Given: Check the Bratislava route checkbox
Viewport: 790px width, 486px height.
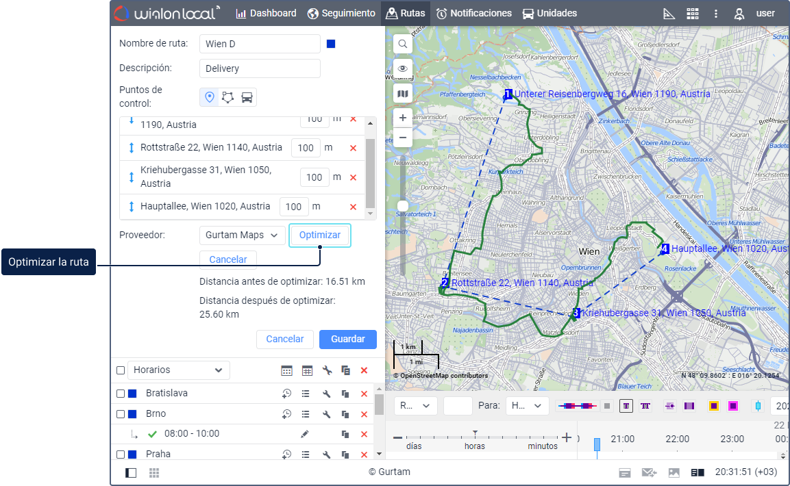Looking at the screenshot, I should pyautogui.click(x=121, y=394).
